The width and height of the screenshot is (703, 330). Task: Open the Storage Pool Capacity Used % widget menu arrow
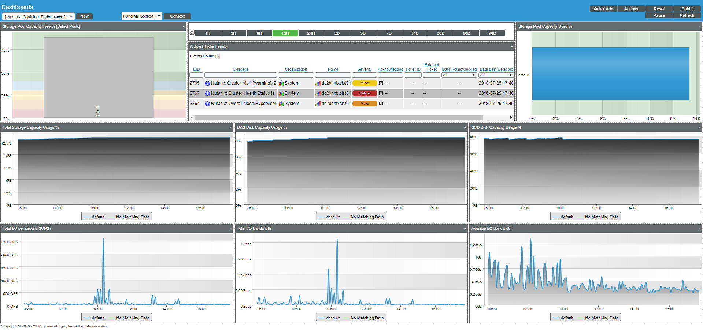point(699,27)
